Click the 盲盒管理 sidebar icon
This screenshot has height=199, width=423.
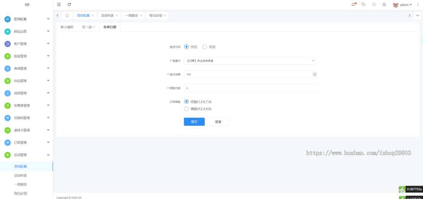point(7,56)
